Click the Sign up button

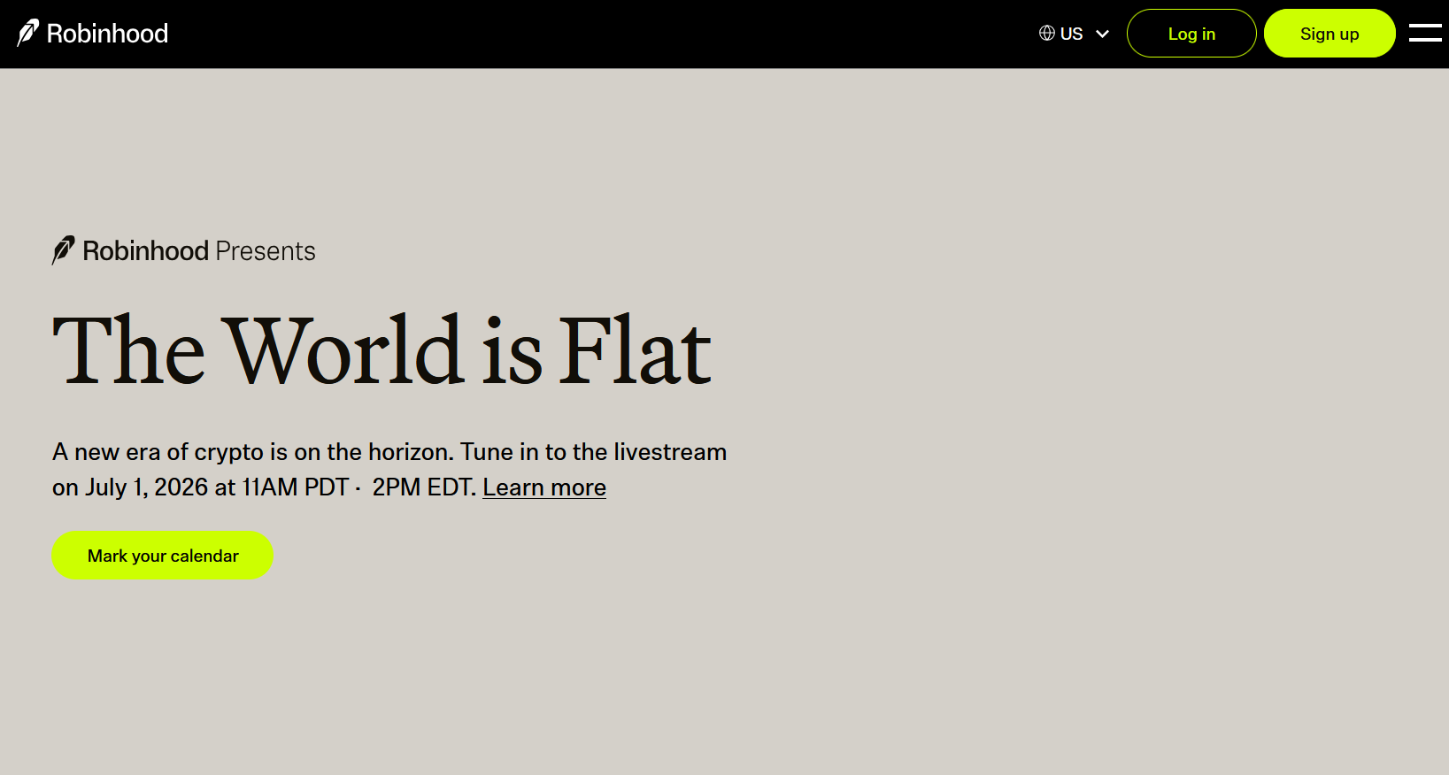1330,34
